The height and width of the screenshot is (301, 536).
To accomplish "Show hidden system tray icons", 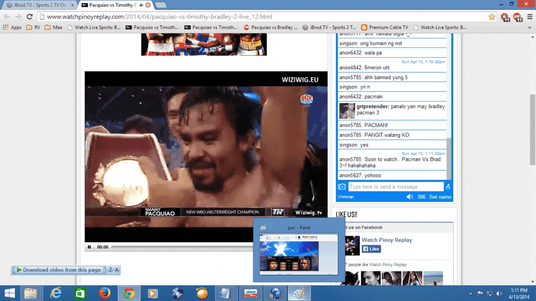I will (471, 293).
